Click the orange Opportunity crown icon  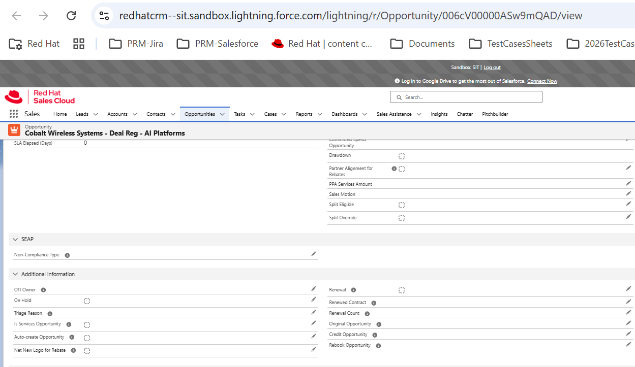(x=14, y=130)
